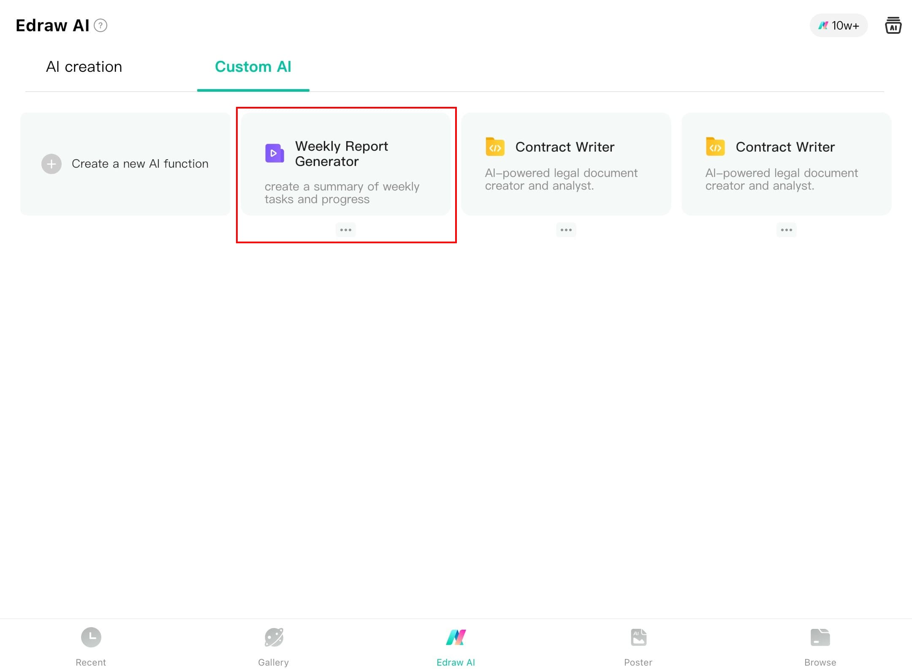Switch to the AI creation tab
Viewport: 912px width, 669px height.
coord(84,67)
